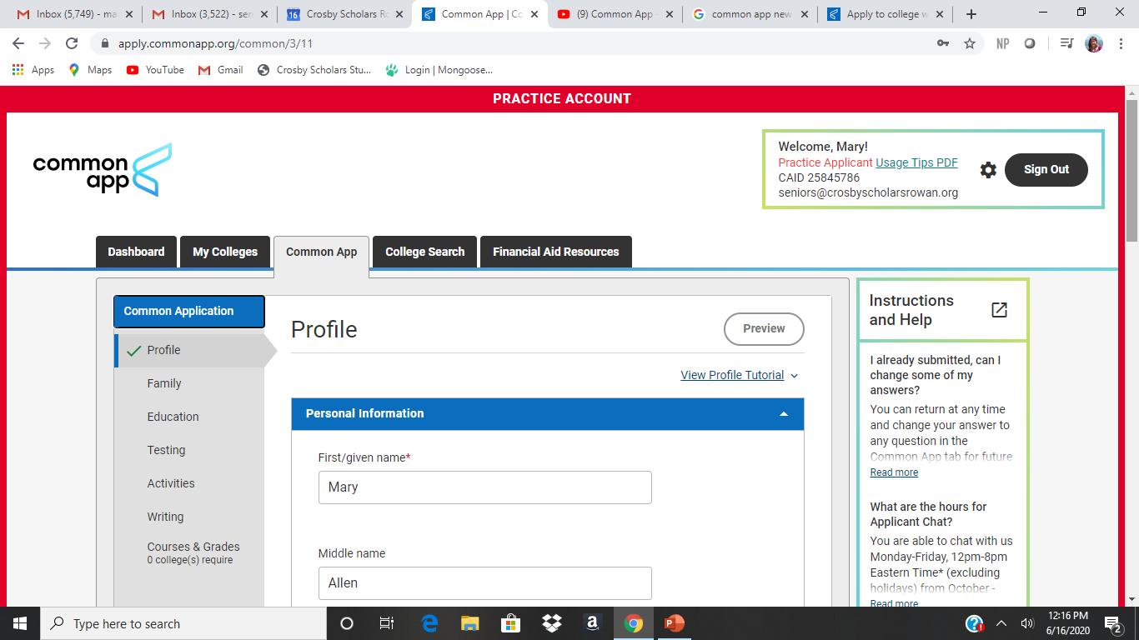1139x640 pixels.
Task: Open Amazon app from the taskbar
Action: coord(592,623)
